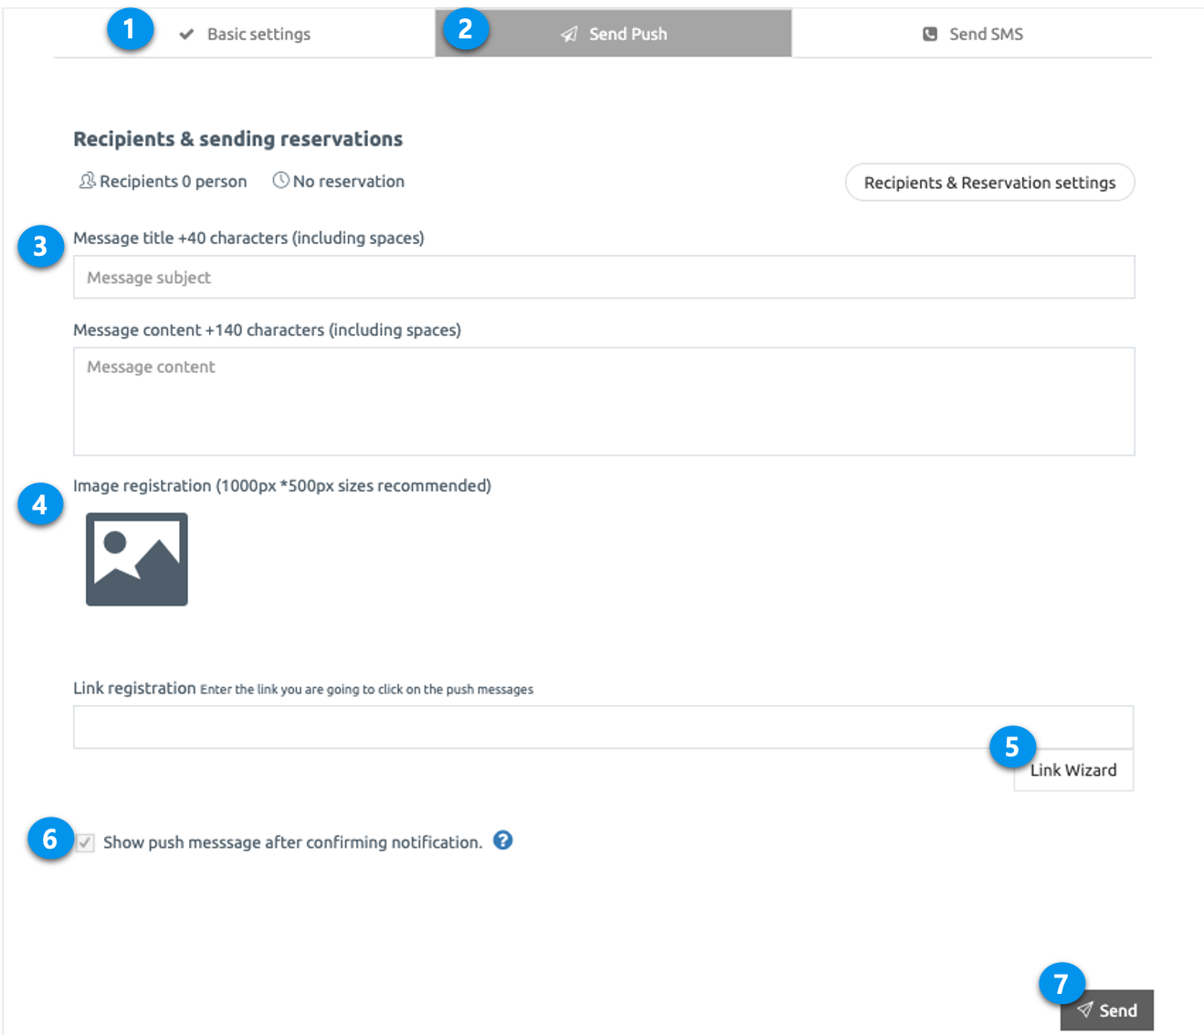
Task: Click the image placeholder to register an image
Action: click(x=137, y=559)
